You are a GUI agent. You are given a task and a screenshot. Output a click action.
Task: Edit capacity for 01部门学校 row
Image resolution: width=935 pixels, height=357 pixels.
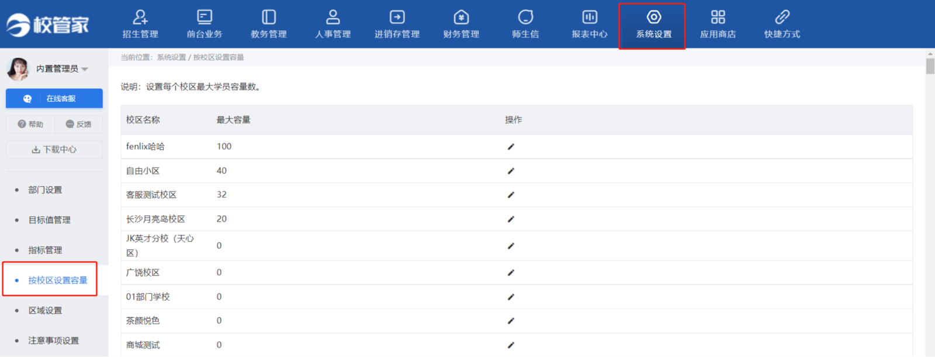click(511, 297)
